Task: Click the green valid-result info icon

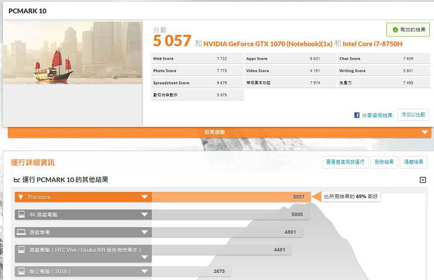Action: 395,30
